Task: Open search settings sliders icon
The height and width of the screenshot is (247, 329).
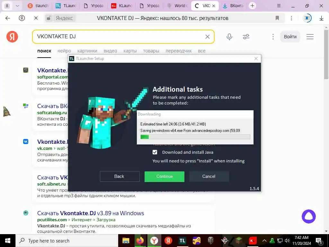Action: tap(246, 37)
